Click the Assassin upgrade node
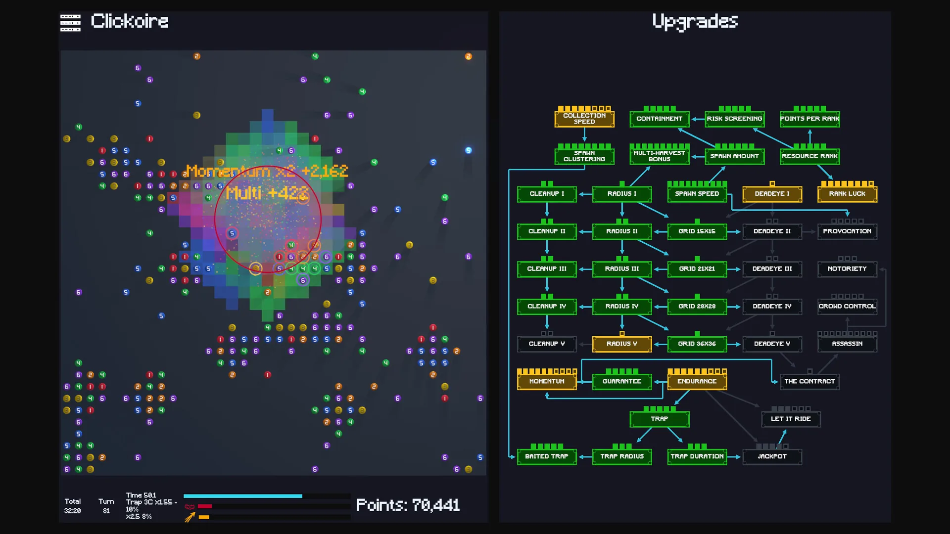Viewport: 950px width, 534px height. coord(847,344)
